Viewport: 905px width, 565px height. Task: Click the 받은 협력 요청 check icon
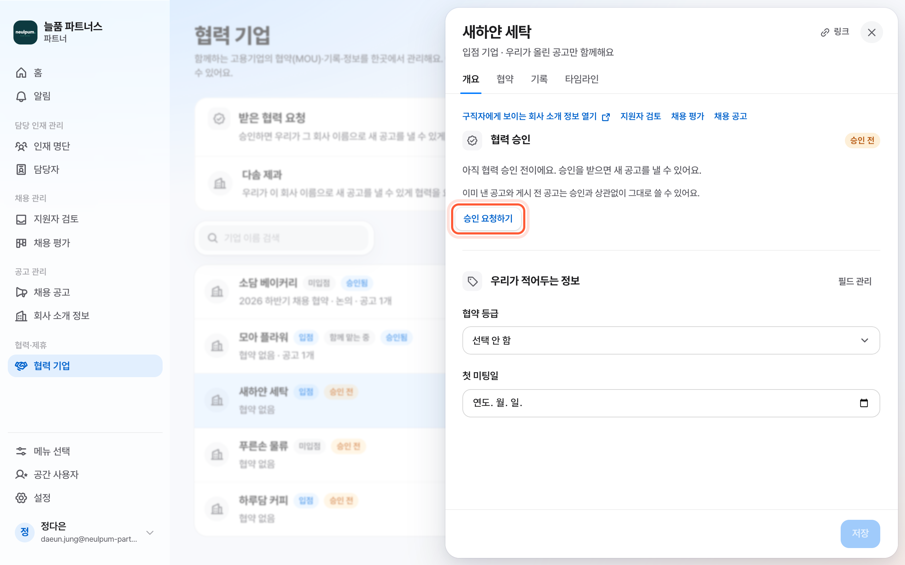coord(219,119)
